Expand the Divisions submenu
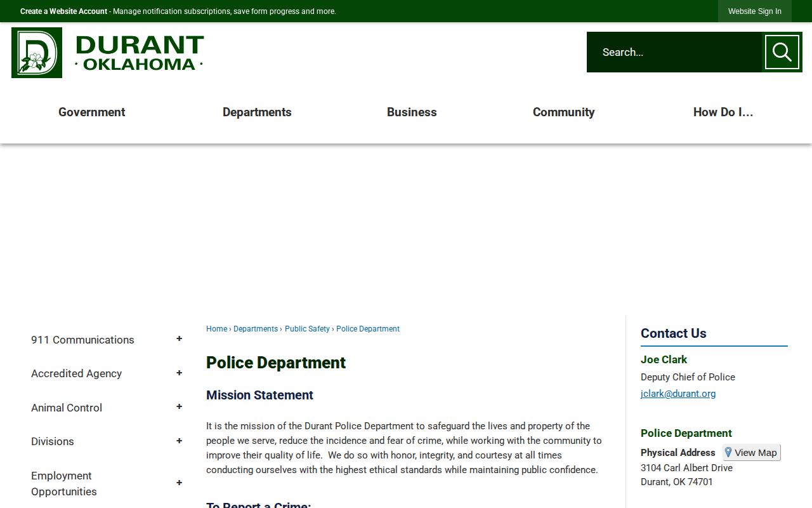This screenshot has width=812, height=508. [x=179, y=441]
